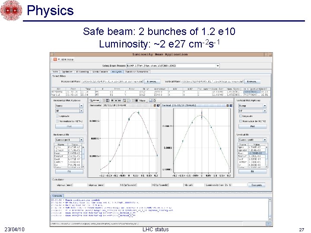The height and width of the screenshot is (233, 311).
Task: Click the orange RBA token icon
Action: [x=55, y=59]
